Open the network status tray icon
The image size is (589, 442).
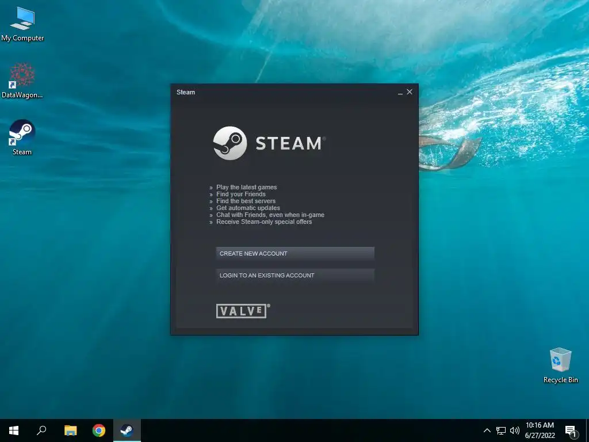coord(501,430)
